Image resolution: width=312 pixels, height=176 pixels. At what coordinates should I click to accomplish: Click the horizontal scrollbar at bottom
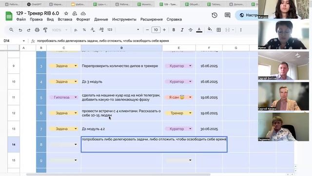click(x=118, y=175)
